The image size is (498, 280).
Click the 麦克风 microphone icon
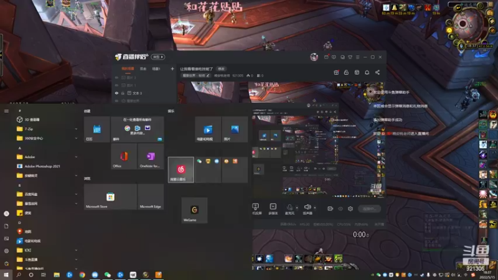pos(289,208)
